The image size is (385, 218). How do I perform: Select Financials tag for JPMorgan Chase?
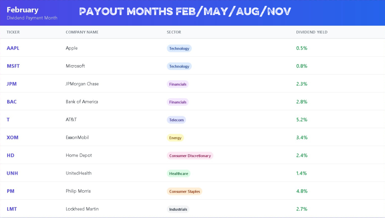[x=178, y=84]
